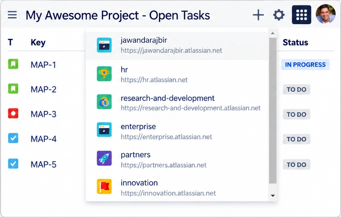Click https://hr.atlassian.net URL text
The width and height of the screenshot is (341, 217).
[x=154, y=80]
